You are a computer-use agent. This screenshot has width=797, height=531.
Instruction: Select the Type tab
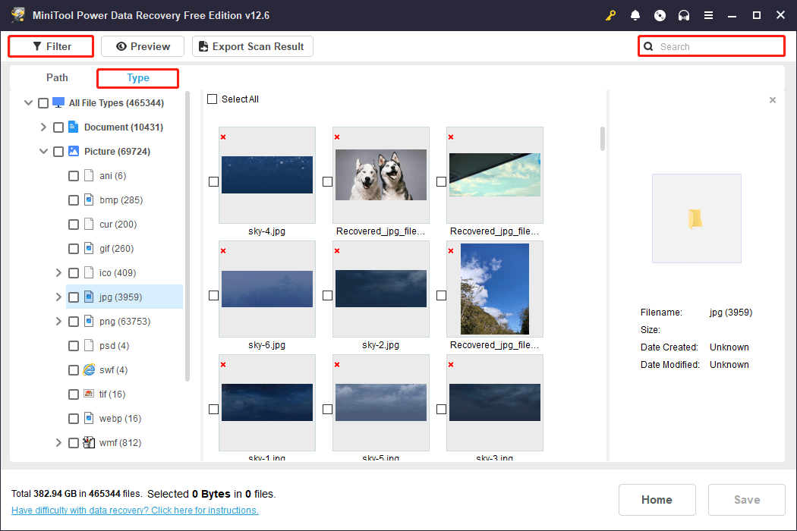pos(137,77)
